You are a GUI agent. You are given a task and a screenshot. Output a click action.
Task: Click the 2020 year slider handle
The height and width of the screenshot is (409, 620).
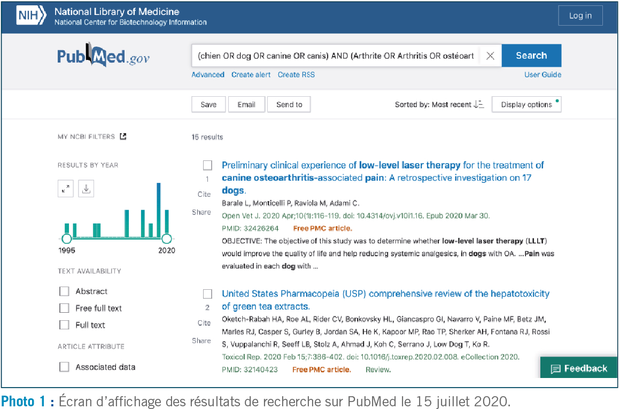[167, 239]
